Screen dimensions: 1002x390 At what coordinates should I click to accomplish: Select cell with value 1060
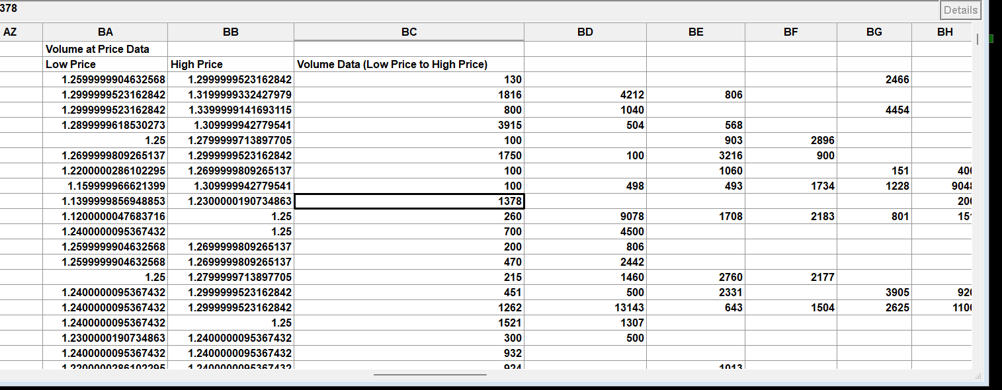[696, 171]
